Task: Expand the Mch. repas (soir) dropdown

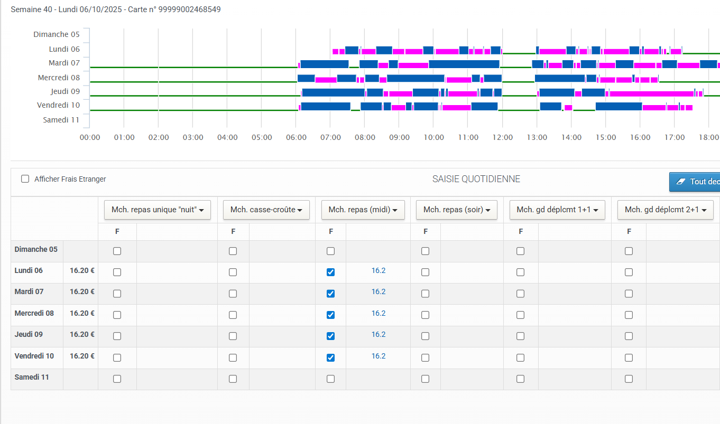Action: (x=457, y=210)
